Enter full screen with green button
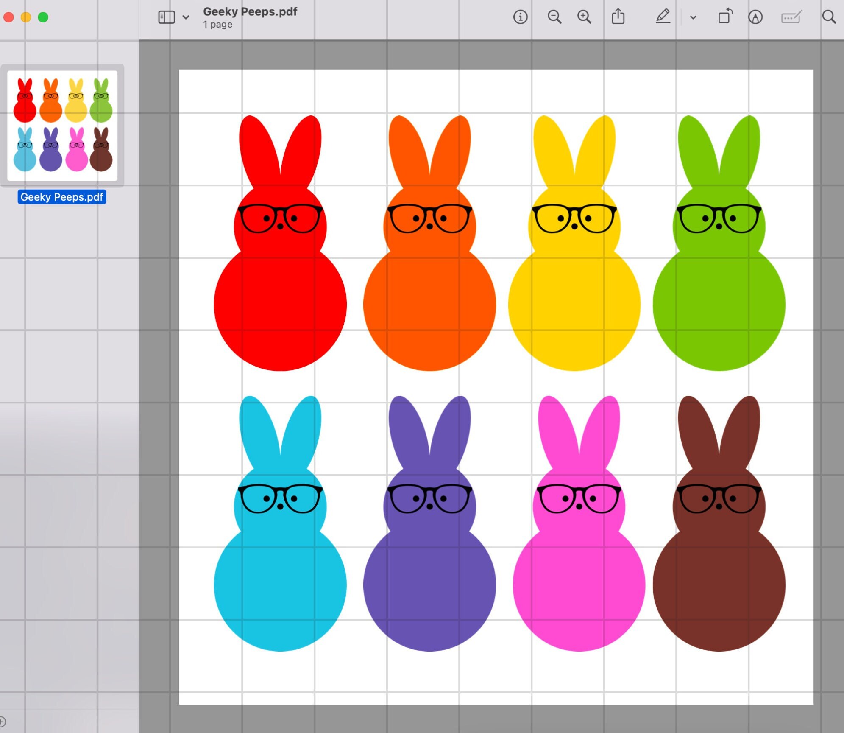The width and height of the screenshot is (844, 733). (x=43, y=17)
